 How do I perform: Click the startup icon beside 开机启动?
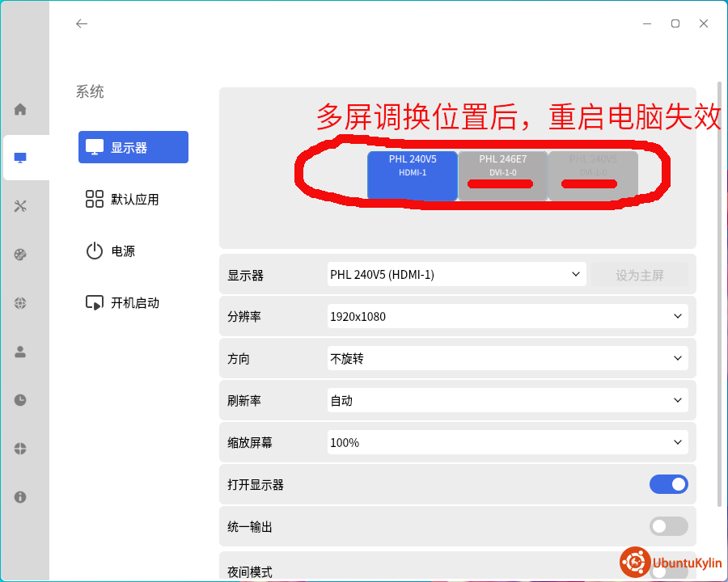tap(95, 302)
